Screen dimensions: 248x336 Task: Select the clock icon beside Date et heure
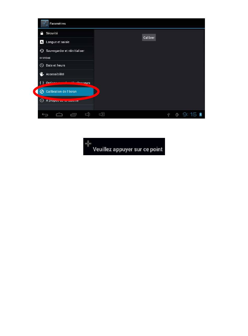pos(42,65)
